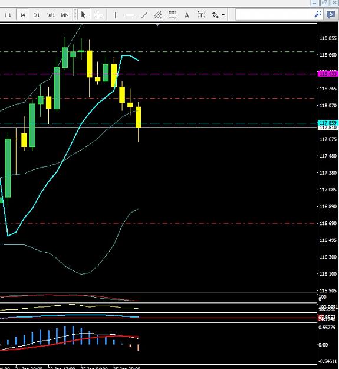Open the chat notifications icon
339x369 pixels.
coord(331,15)
